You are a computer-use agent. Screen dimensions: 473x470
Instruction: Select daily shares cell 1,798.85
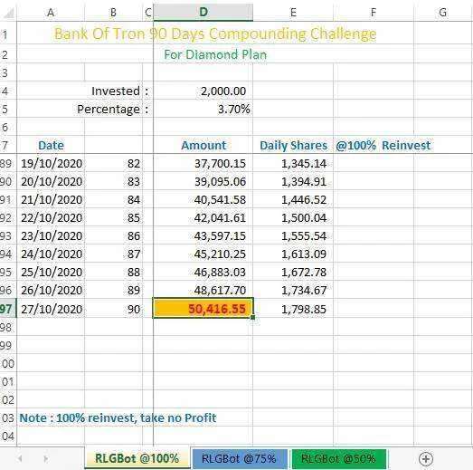(293, 309)
